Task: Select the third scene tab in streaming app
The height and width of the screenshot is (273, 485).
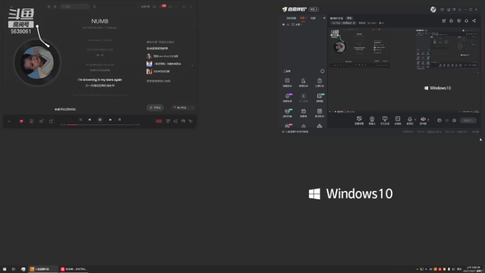Action: pyautogui.click(x=313, y=18)
